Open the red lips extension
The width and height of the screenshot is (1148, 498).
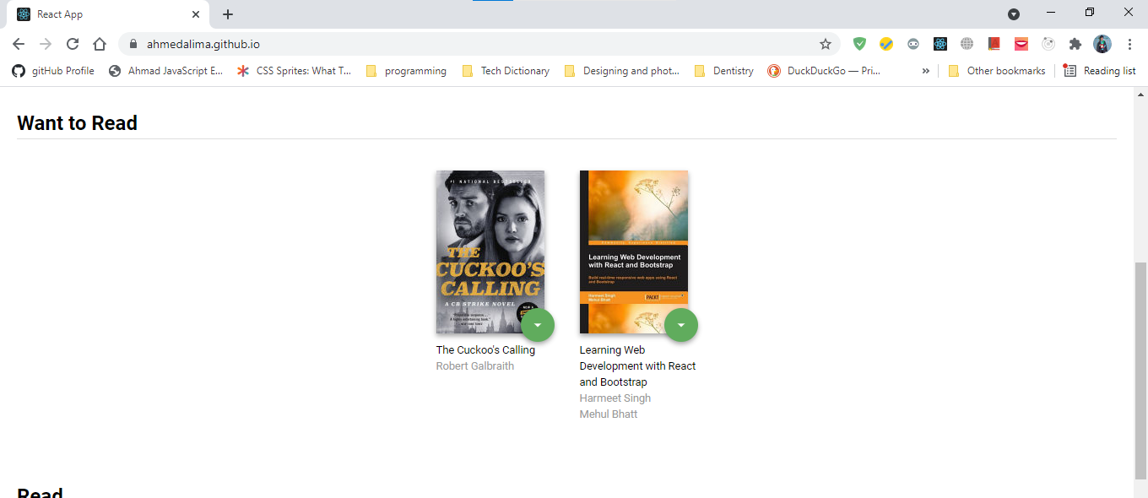pyautogui.click(x=1021, y=44)
